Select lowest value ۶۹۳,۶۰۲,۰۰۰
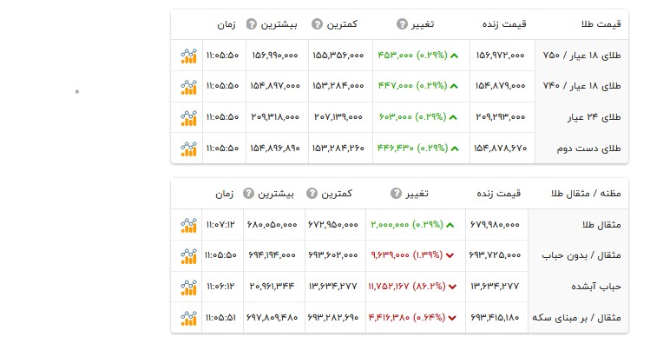650x337 pixels. tap(333, 255)
